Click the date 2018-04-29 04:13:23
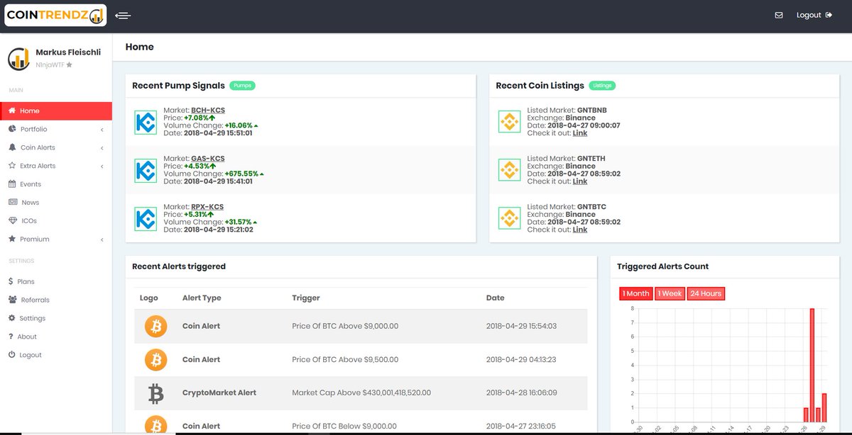Screen dimensions: 852x435 521,359
